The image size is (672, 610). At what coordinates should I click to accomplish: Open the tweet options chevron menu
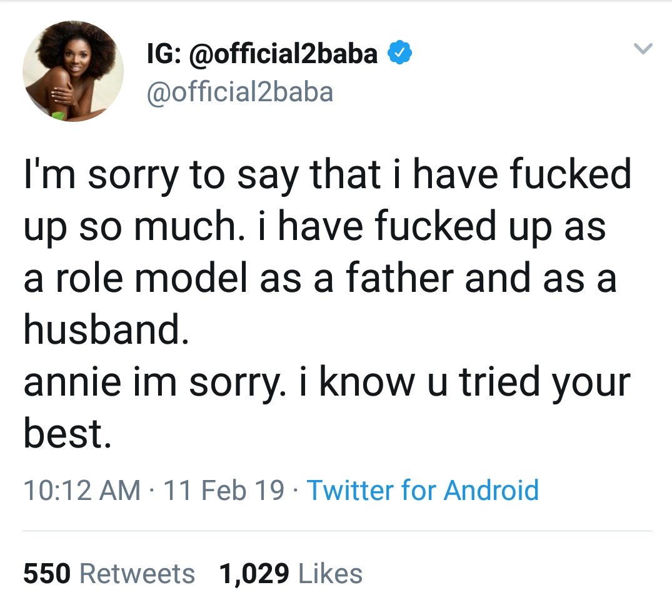tap(643, 49)
